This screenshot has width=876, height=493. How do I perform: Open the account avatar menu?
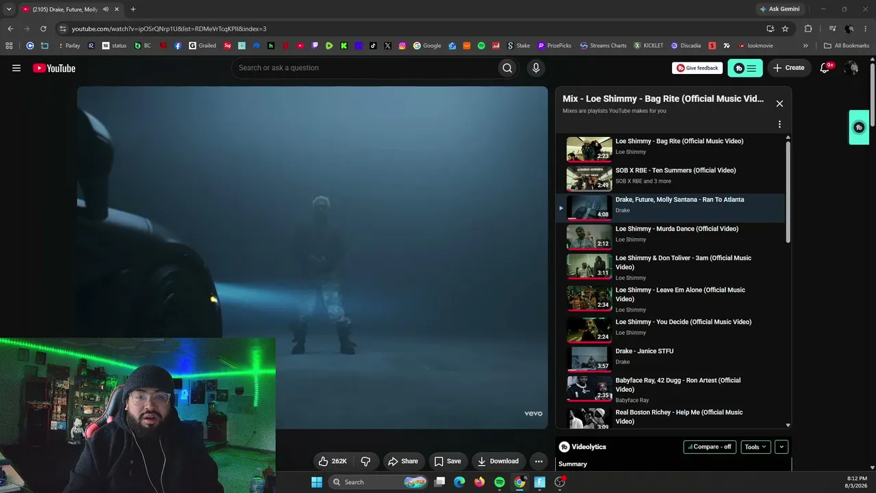[x=851, y=68]
